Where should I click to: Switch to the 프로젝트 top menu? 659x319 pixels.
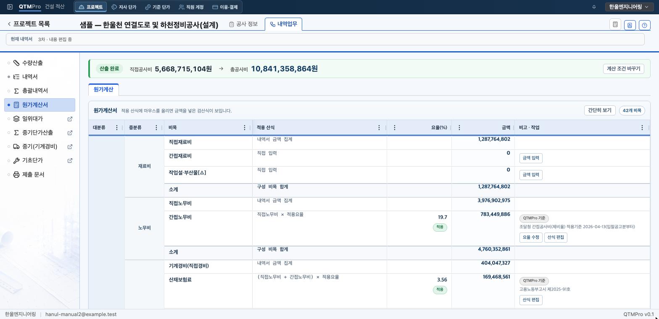coord(90,7)
